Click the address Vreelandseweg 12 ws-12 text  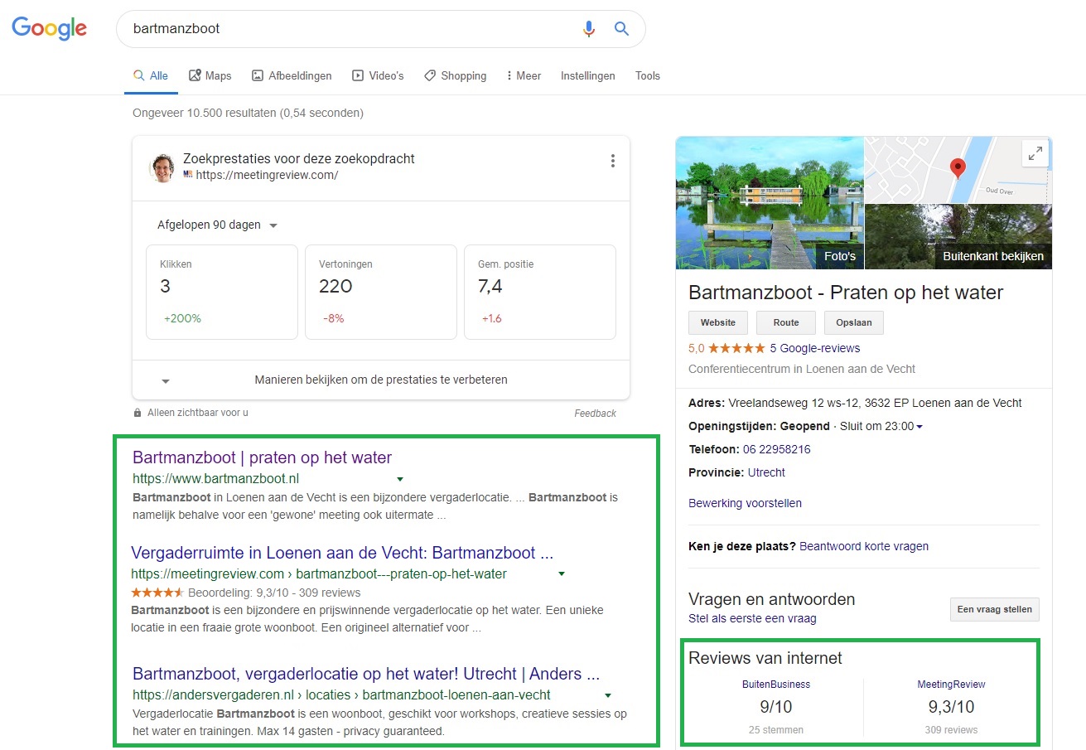click(875, 403)
